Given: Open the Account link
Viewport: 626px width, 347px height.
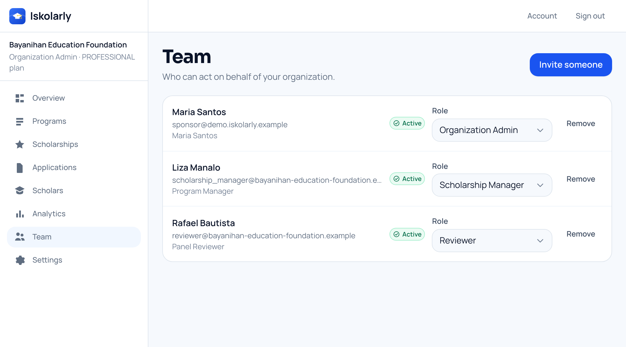Looking at the screenshot, I should 542,16.
